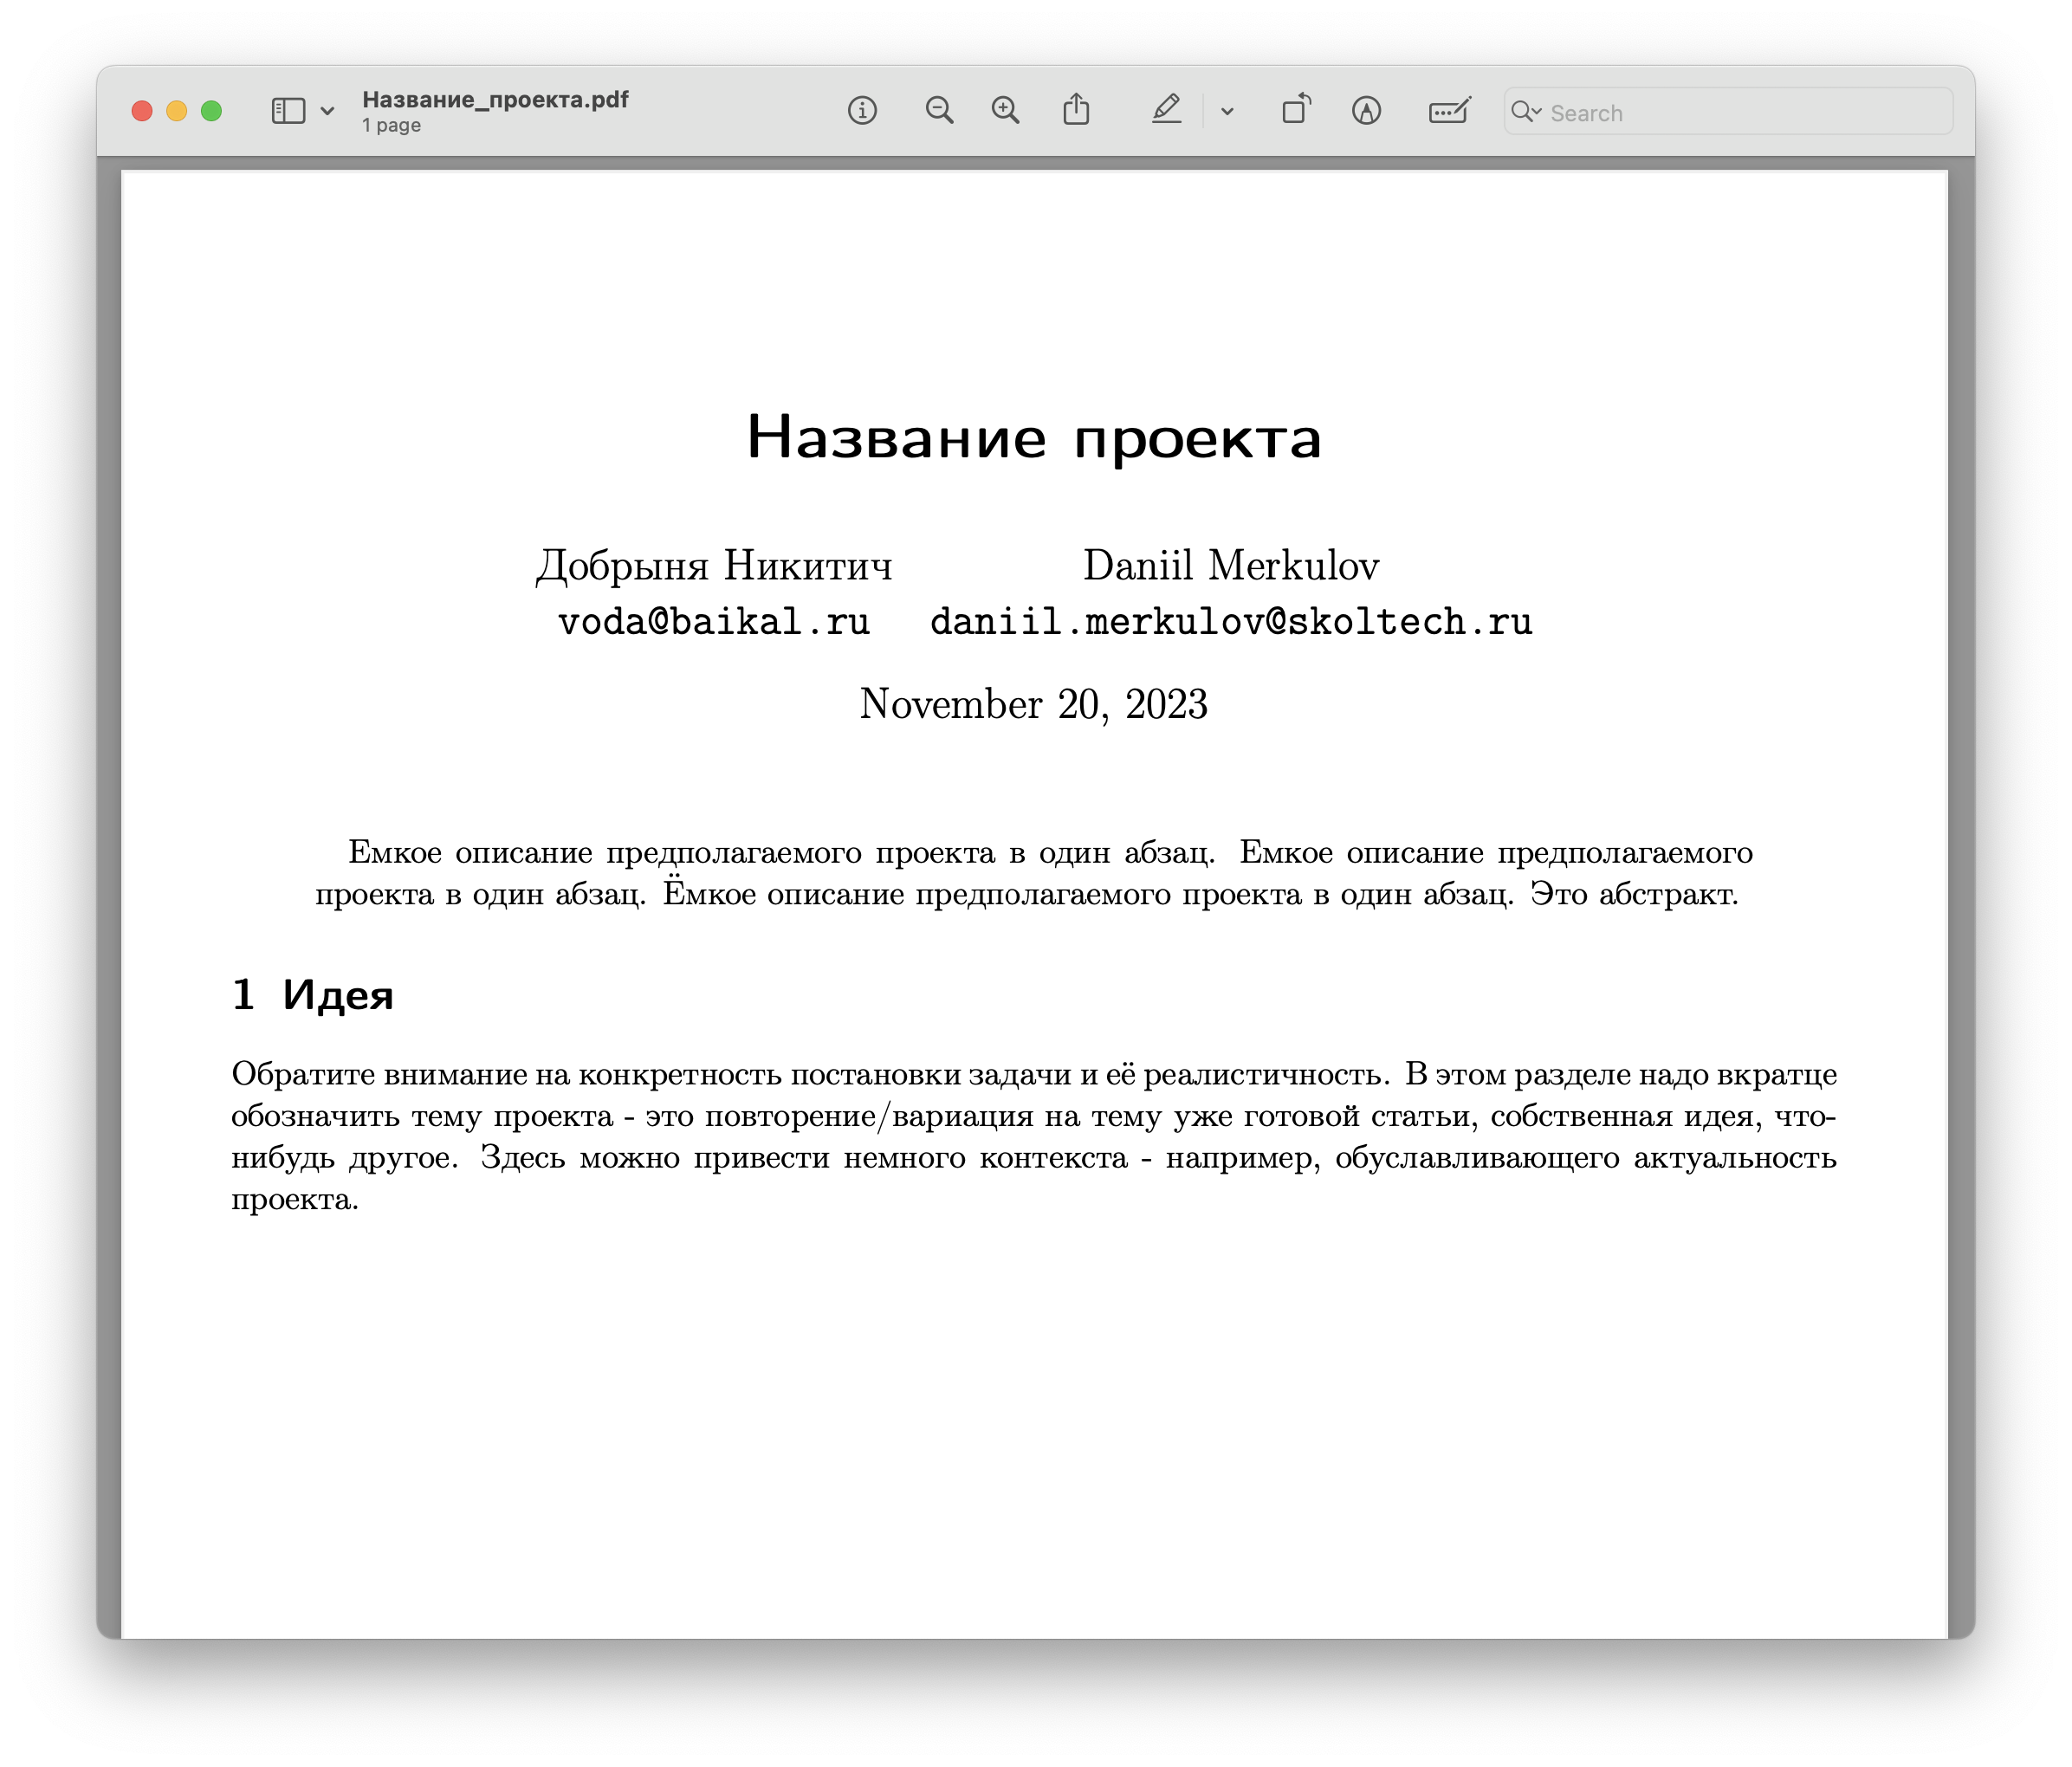Open the form filling toolbar icon
2072x1767 pixels.
coord(1449,110)
